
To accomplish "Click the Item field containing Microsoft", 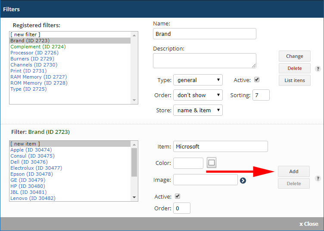I will tap(220, 146).
